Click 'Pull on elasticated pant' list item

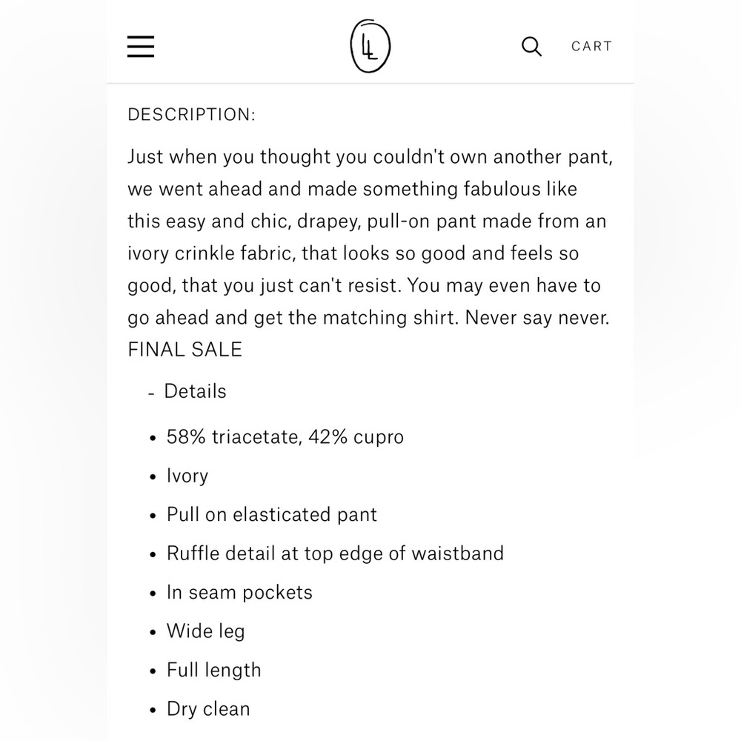[x=272, y=515]
